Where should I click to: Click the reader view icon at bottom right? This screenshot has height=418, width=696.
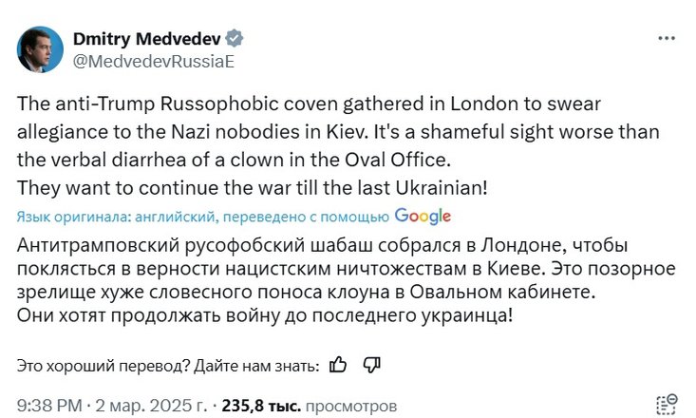(x=667, y=405)
